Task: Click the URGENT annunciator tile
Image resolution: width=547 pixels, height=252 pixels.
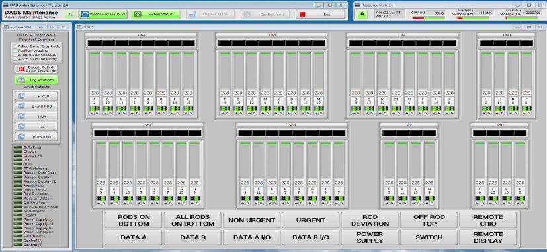Action: (x=310, y=220)
